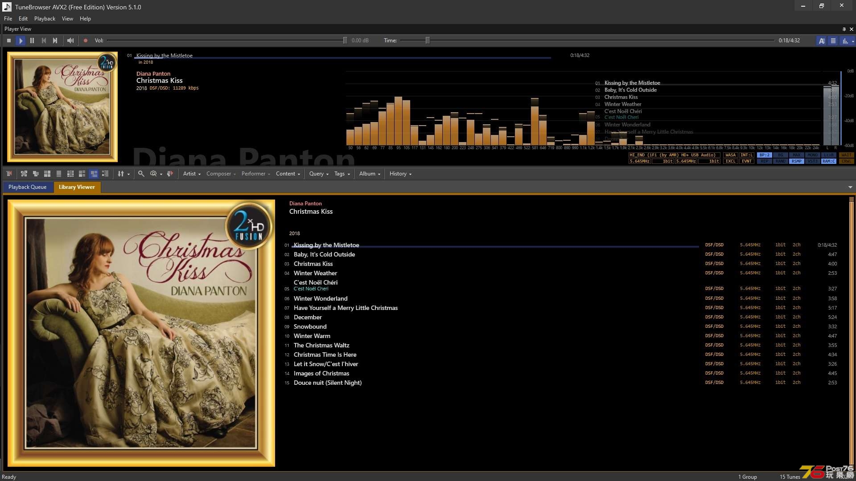The width and height of the screenshot is (856, 481).
Task: Open the Album dropdown
Action: [x=370, y=174]
